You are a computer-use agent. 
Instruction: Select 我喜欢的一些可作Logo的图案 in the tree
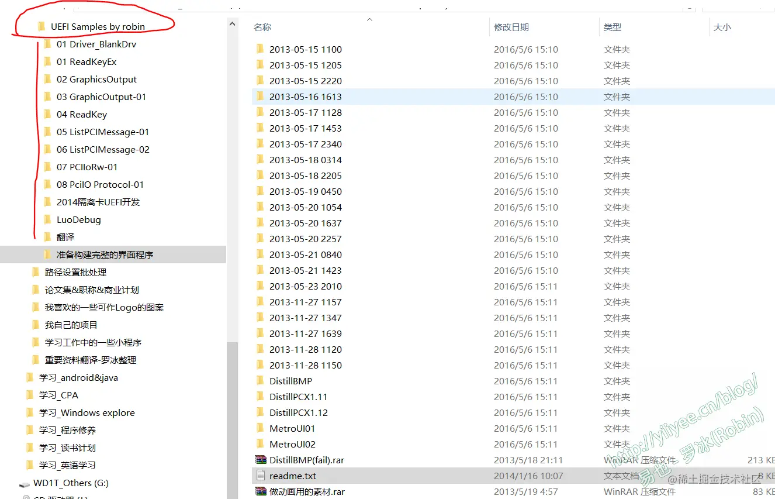click(x=104, y=308)
